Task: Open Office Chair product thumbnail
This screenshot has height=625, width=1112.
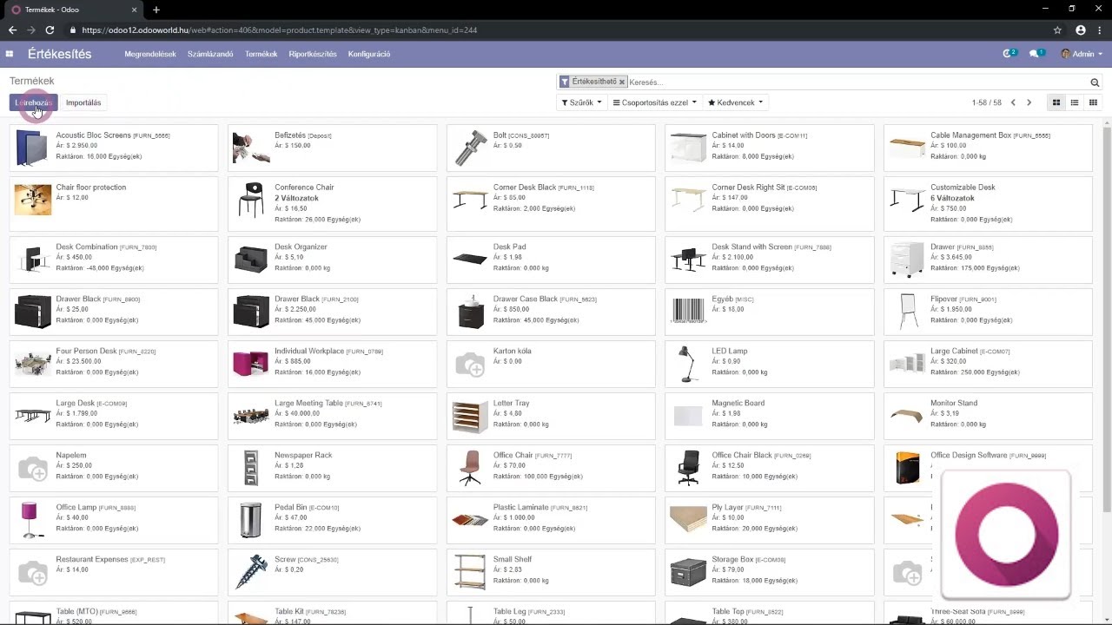Action: click(x=470, y=467)
